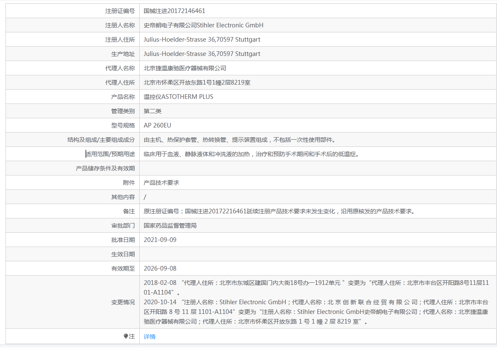Image resolution: width=497 pixels, height=348 pixels.
Task: Click the 注册人住所 address value
Action: pos(202,40)
